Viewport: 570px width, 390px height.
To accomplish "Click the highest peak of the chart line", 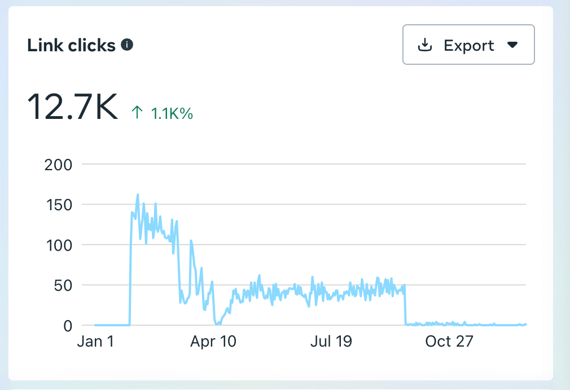I will [x=138, y=195].
